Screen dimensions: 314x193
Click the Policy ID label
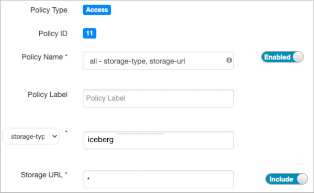point(53,33)
